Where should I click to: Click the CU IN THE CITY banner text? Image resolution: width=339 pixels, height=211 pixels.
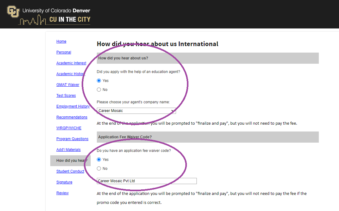[70, 19]
